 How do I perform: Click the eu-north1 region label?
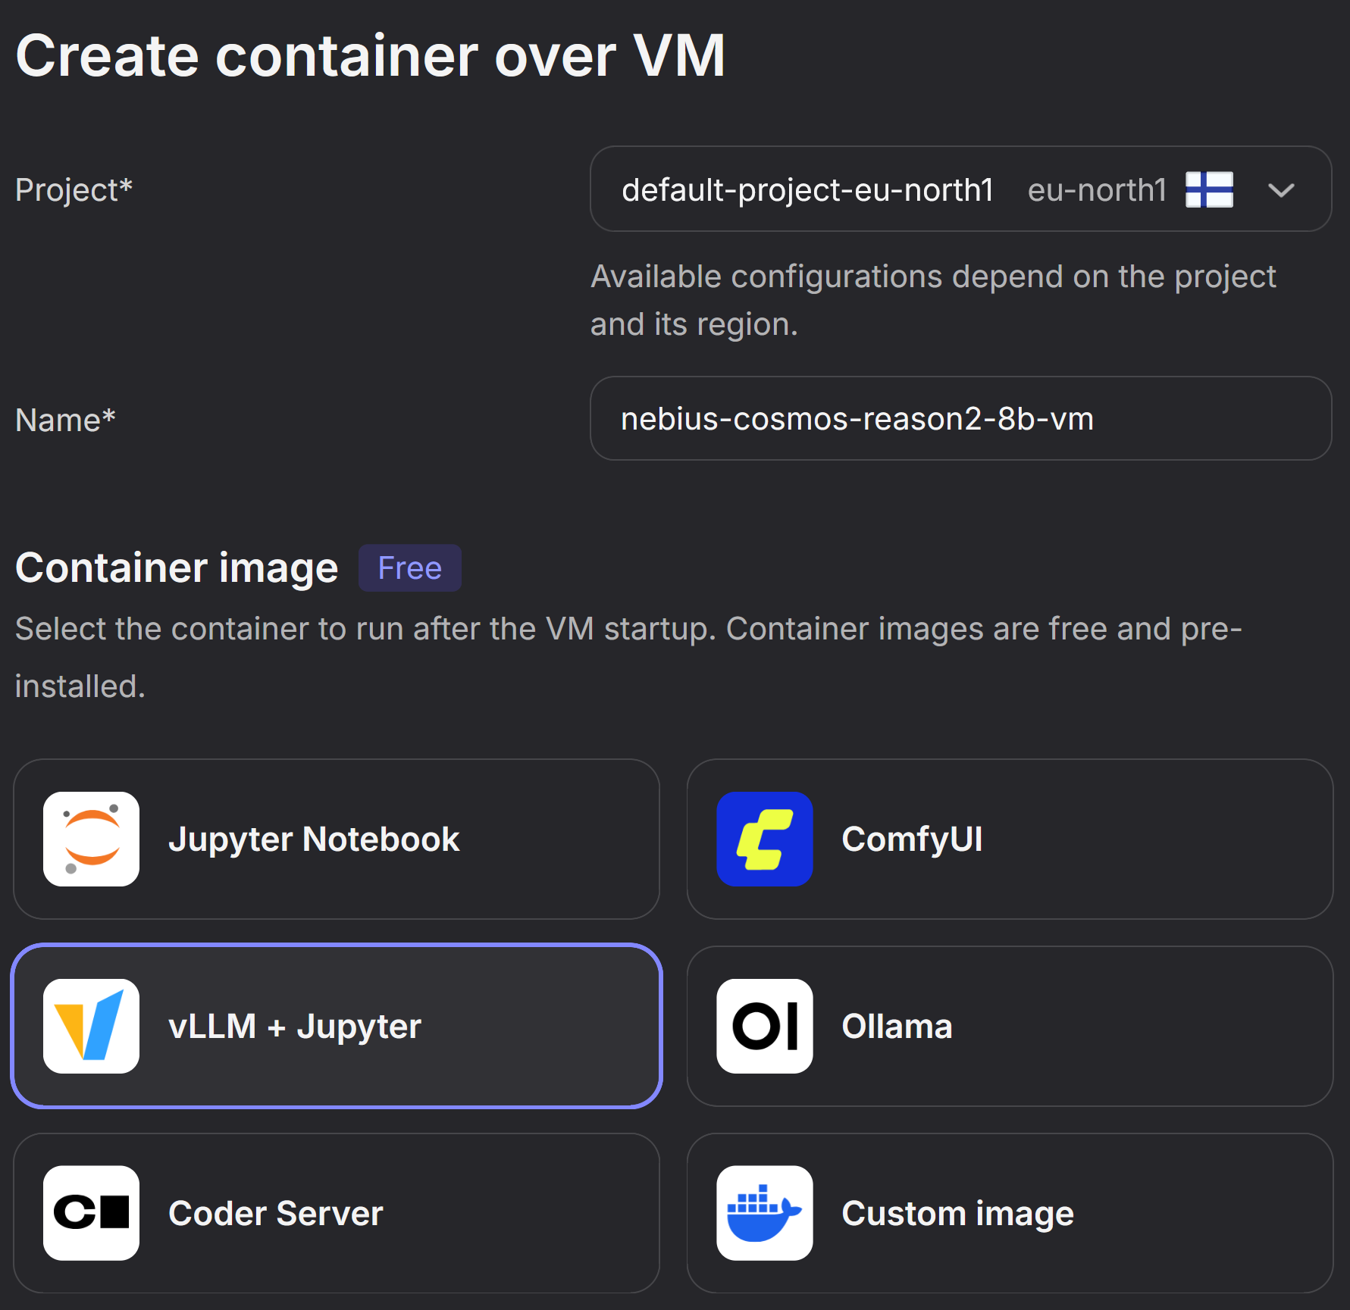[x=1097, y=189]
